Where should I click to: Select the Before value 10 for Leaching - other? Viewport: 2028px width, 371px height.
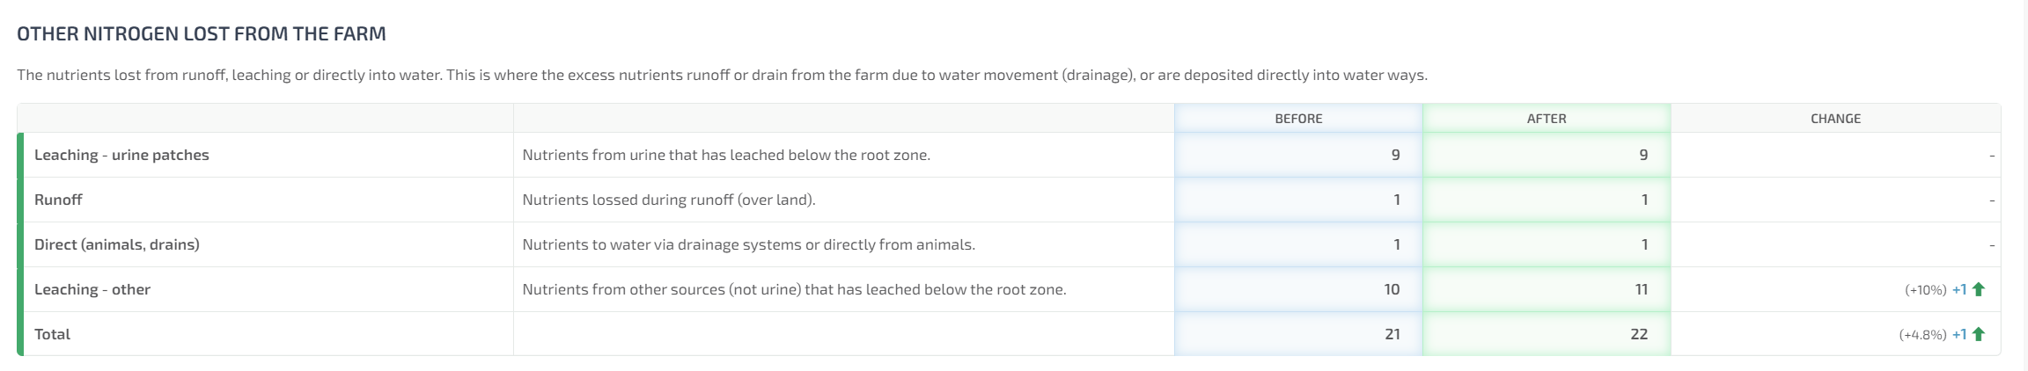(1392, 289)
